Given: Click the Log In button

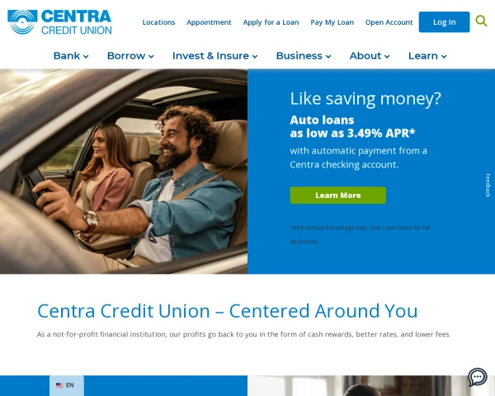Looking at the screenshot, I should [x=444, y=22].
